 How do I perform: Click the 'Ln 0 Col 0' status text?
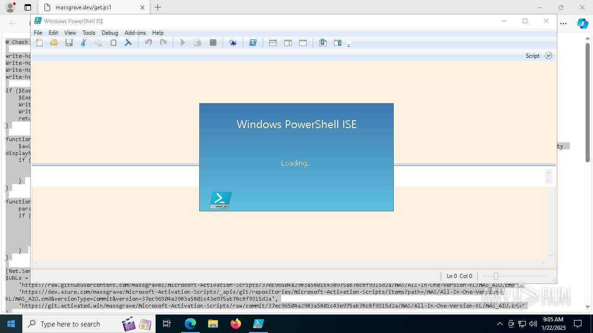point(459,276)
